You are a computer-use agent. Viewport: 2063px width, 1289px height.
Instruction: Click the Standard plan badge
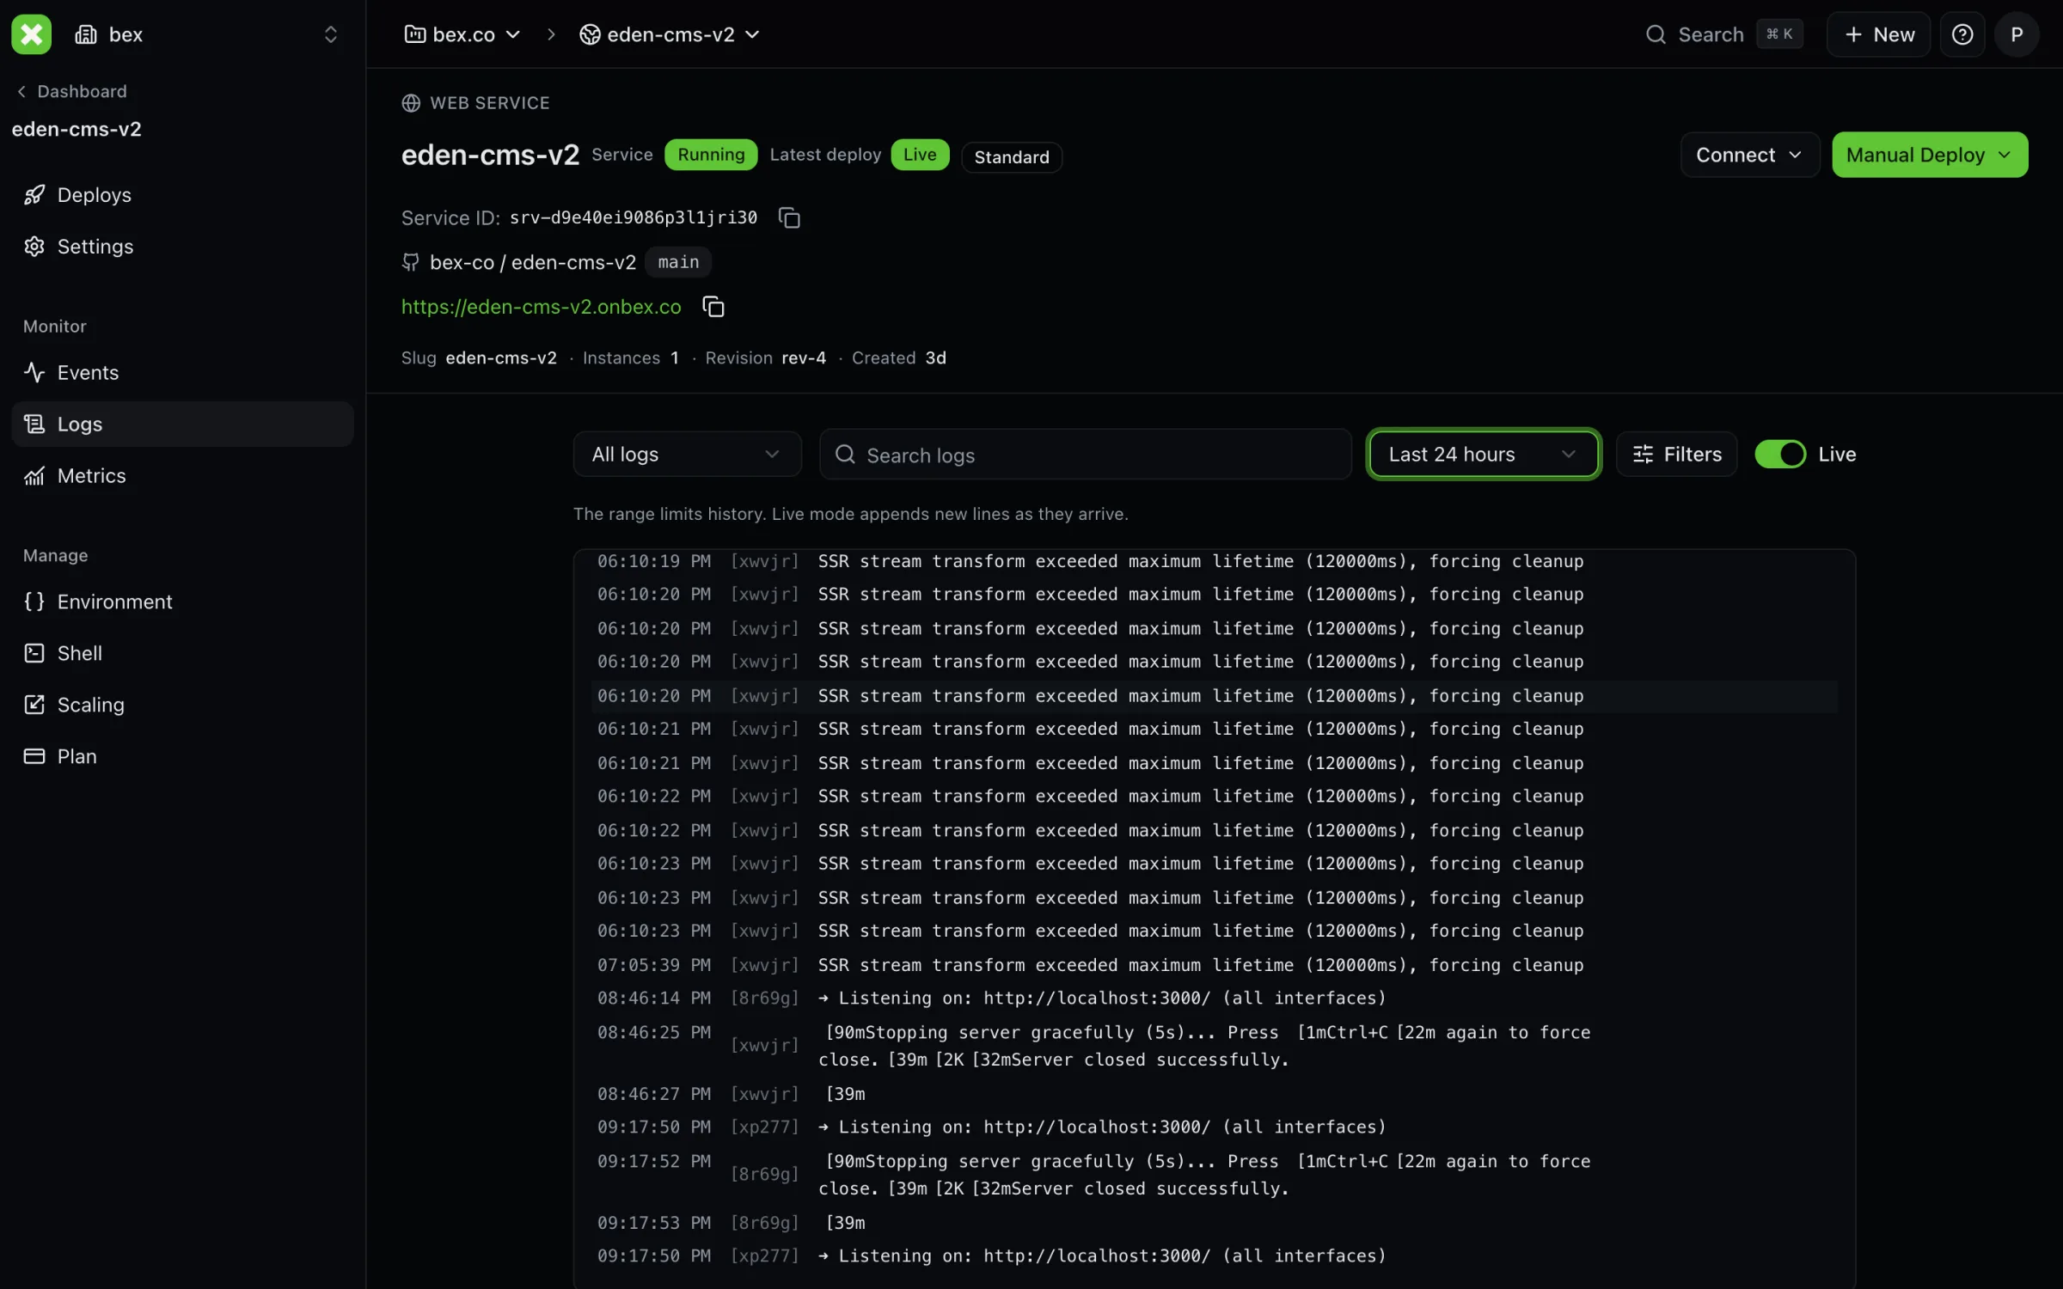(1012, 157)
